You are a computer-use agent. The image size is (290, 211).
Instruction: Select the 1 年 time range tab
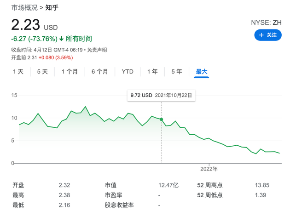[152, 72]
